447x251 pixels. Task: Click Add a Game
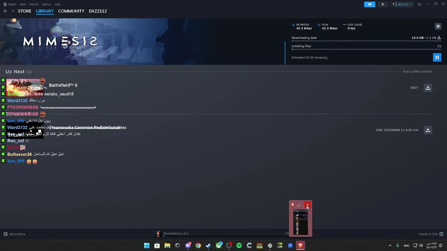tap(14, 234)
